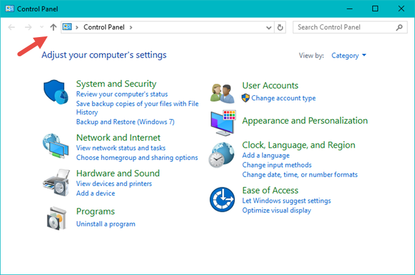Image resolution: width=415 pixels, height=275 pixels.
Task: Click the Change account type link
Action: [x=283, y=98]
